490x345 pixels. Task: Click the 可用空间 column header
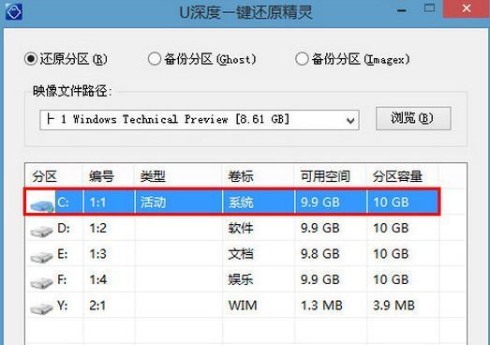coord(325,176)
